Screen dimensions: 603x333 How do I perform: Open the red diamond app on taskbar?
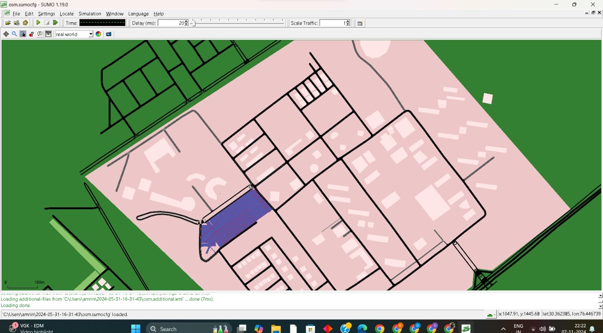pyautogui.click(x=328, y=328)
